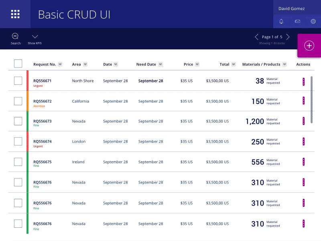Open the notifications bell icon
The height and width of the screenshot is (241, 321).
click(281, 21)
